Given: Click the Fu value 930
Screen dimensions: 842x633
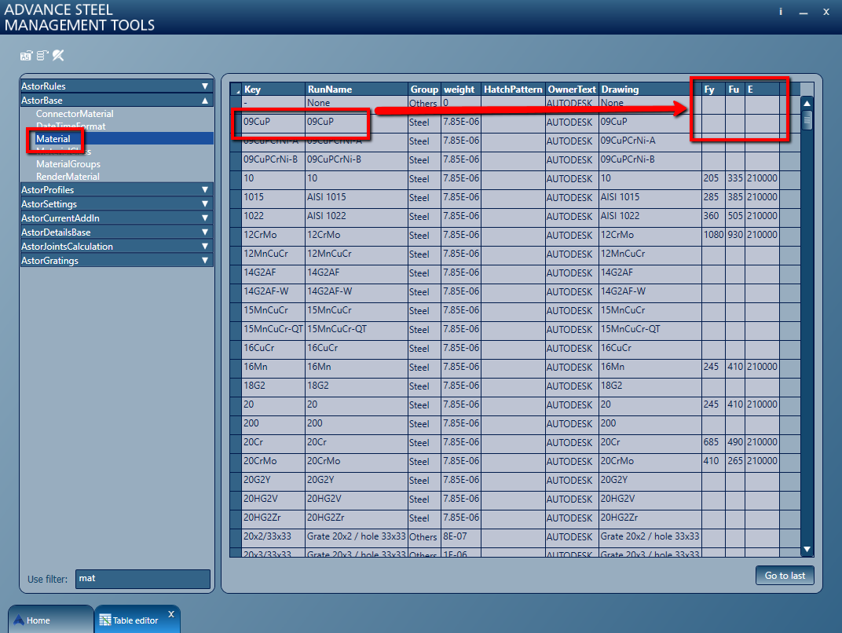Looking at the screenshot, I should click(x=735, y=235).
